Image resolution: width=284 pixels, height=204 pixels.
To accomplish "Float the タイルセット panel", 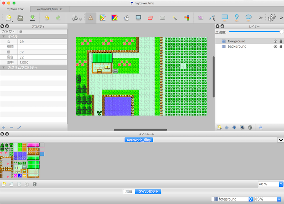I will 7,134.
